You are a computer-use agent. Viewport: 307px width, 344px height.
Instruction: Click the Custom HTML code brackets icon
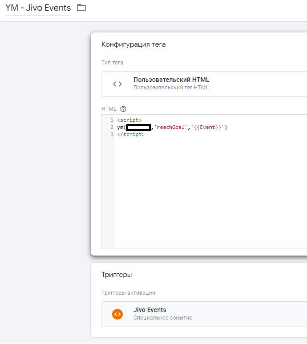click(117, 84)
